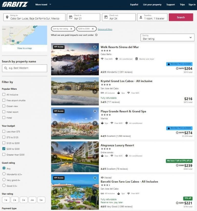Expand the More travel menu
This screenshot has height=211, width=197.
[43, 4]
